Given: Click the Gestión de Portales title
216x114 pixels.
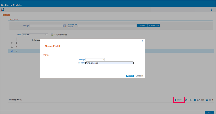Looking at the screenshot, I should [11, 5].
